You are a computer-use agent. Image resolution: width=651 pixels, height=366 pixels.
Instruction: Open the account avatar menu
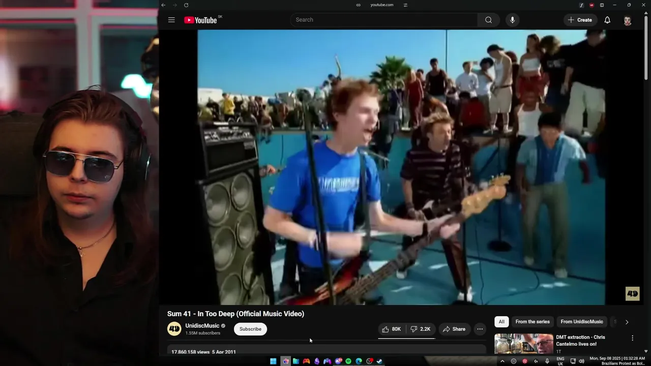pyautogui.click(x=628, y=20)
